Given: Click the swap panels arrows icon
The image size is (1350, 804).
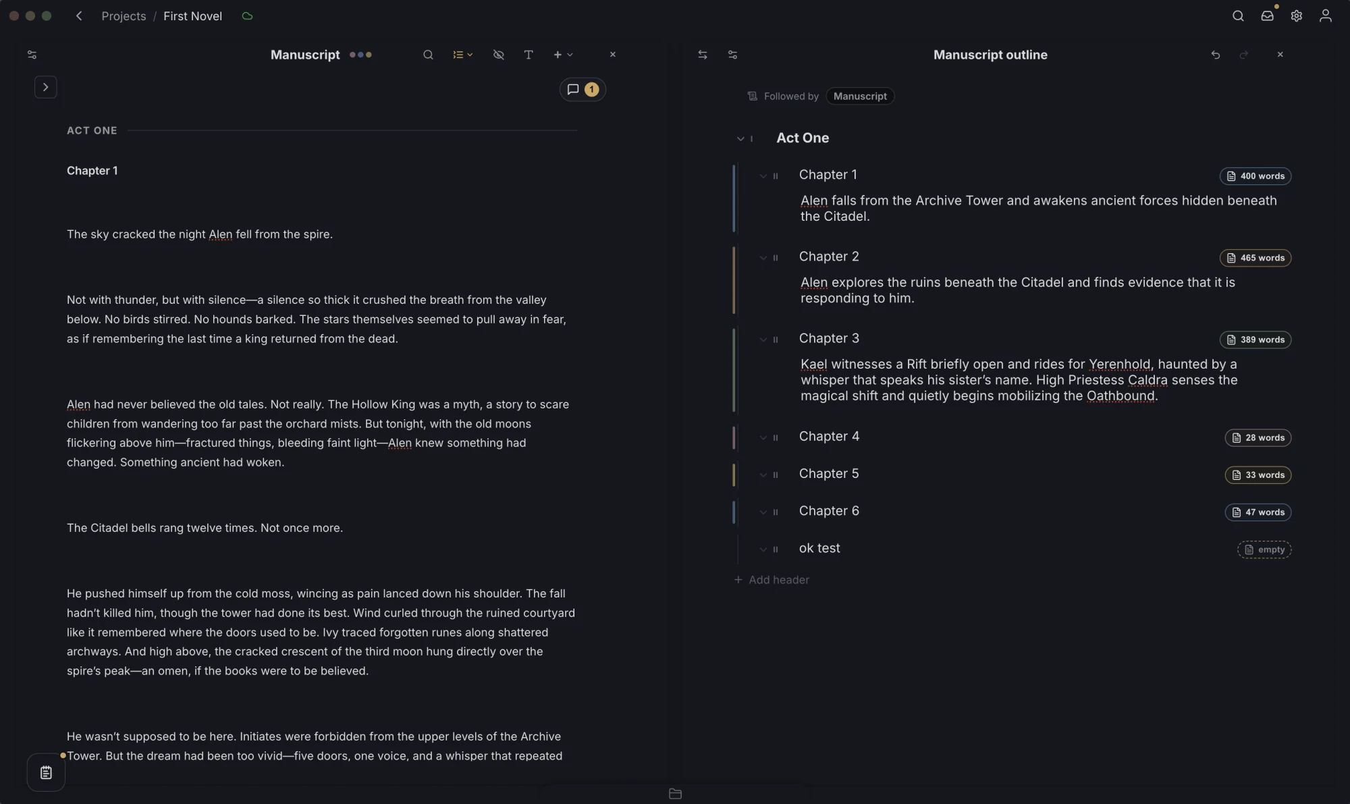Looking at the screenshot, I should 703,55.
